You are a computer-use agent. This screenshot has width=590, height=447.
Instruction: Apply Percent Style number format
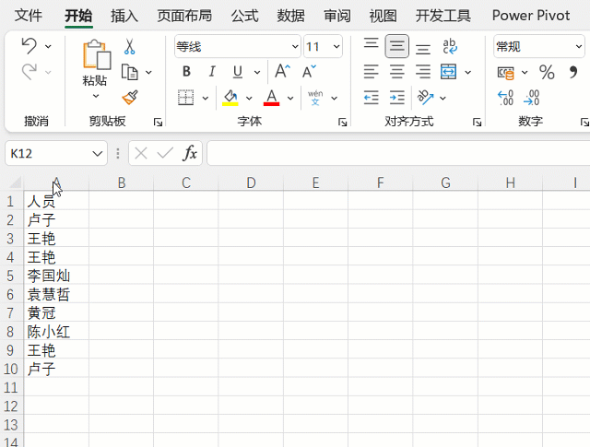pyautogui.click(x=547, y=72)
